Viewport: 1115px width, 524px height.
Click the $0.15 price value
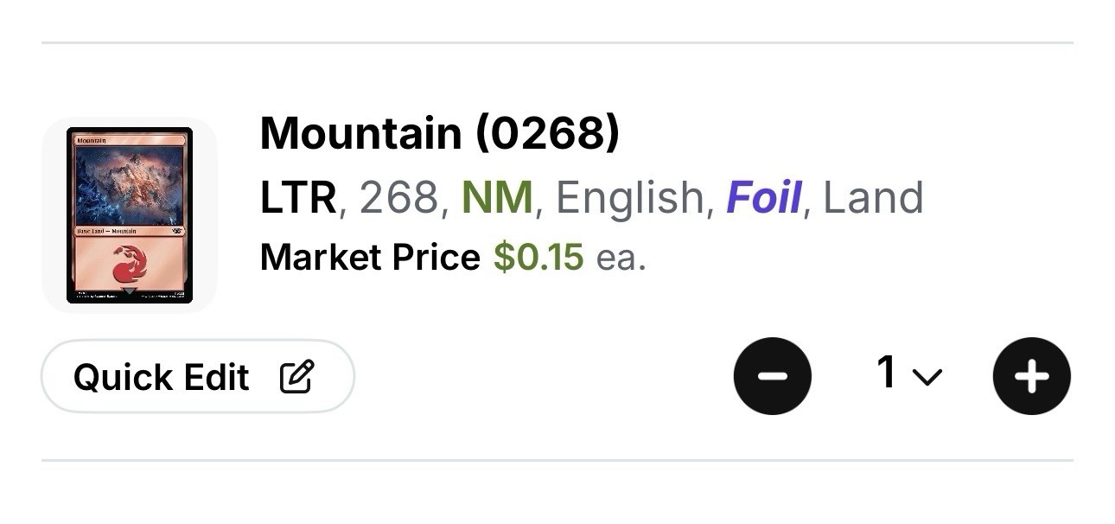pyautogui.click(x=538, y=258)
